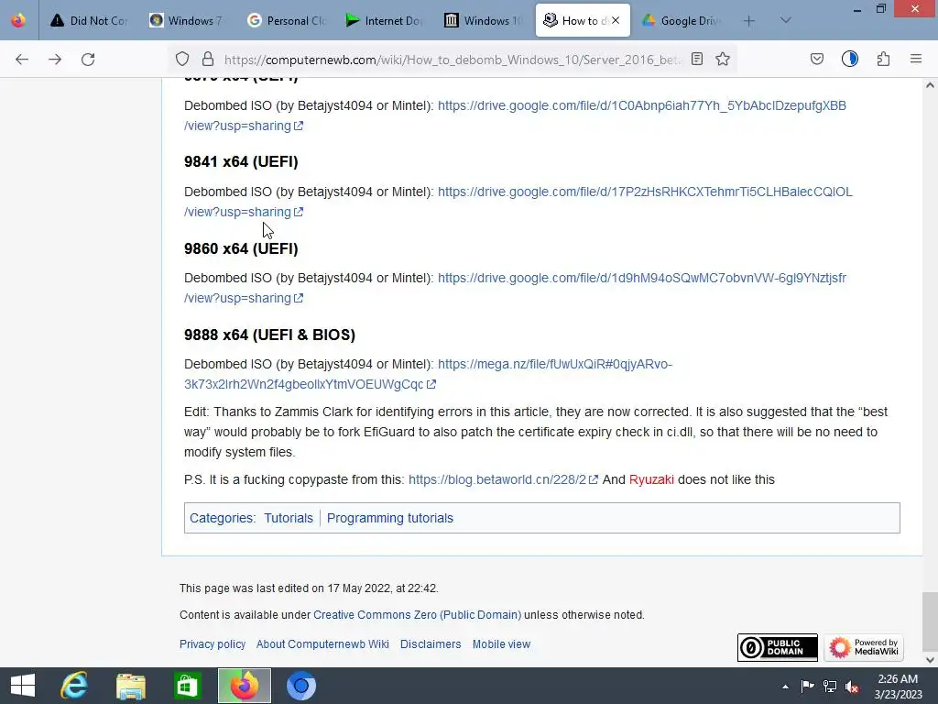This screenshot has height=704, width=938.
Task: Show site security info via padlock icon
Action: [x=208, y=60]
